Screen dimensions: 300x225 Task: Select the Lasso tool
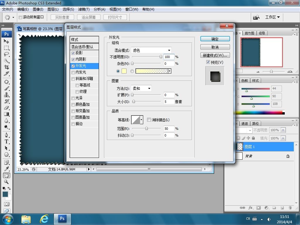6,54
